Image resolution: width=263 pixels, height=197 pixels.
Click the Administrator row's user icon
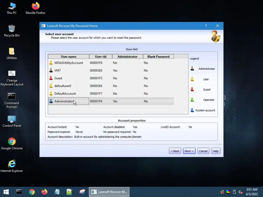click(x=51, y=101)
